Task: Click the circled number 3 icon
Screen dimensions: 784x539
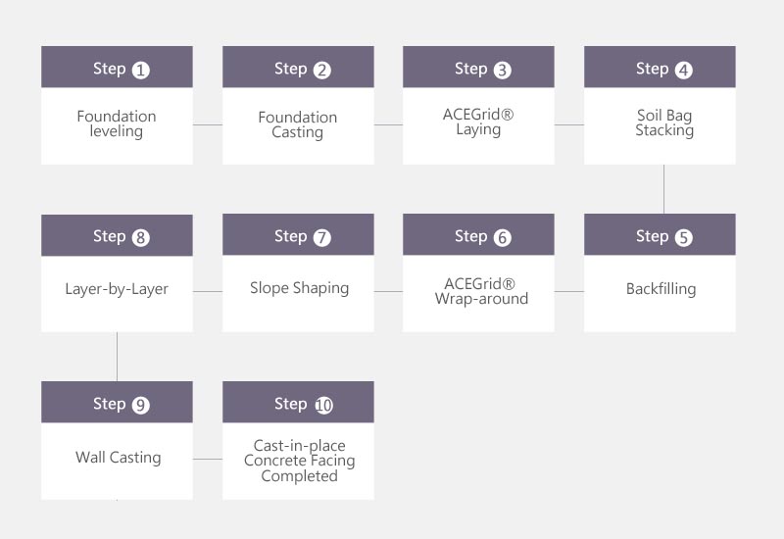Action: coord(503,70)
